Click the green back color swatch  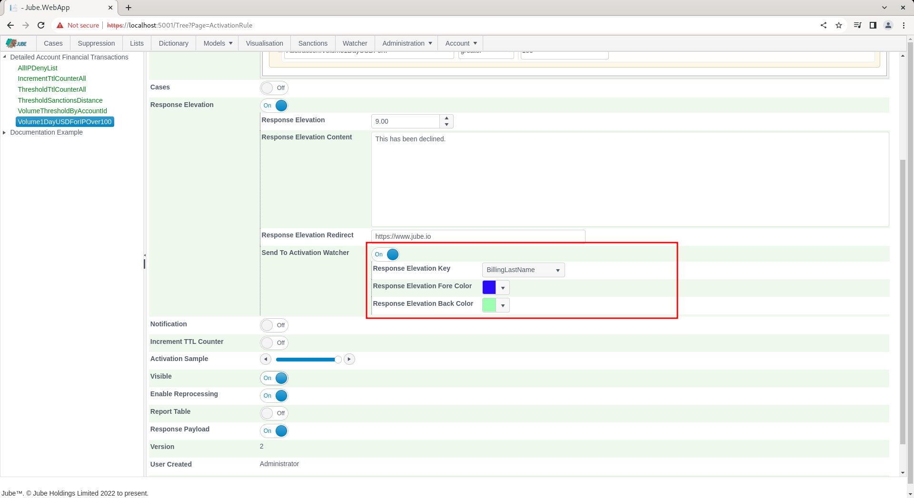(x=489, y=305)
